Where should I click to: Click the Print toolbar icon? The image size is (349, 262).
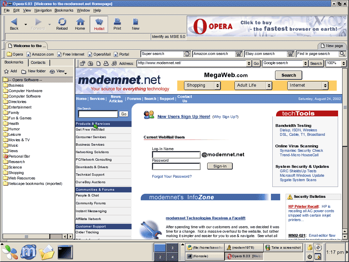pos(117,24)
